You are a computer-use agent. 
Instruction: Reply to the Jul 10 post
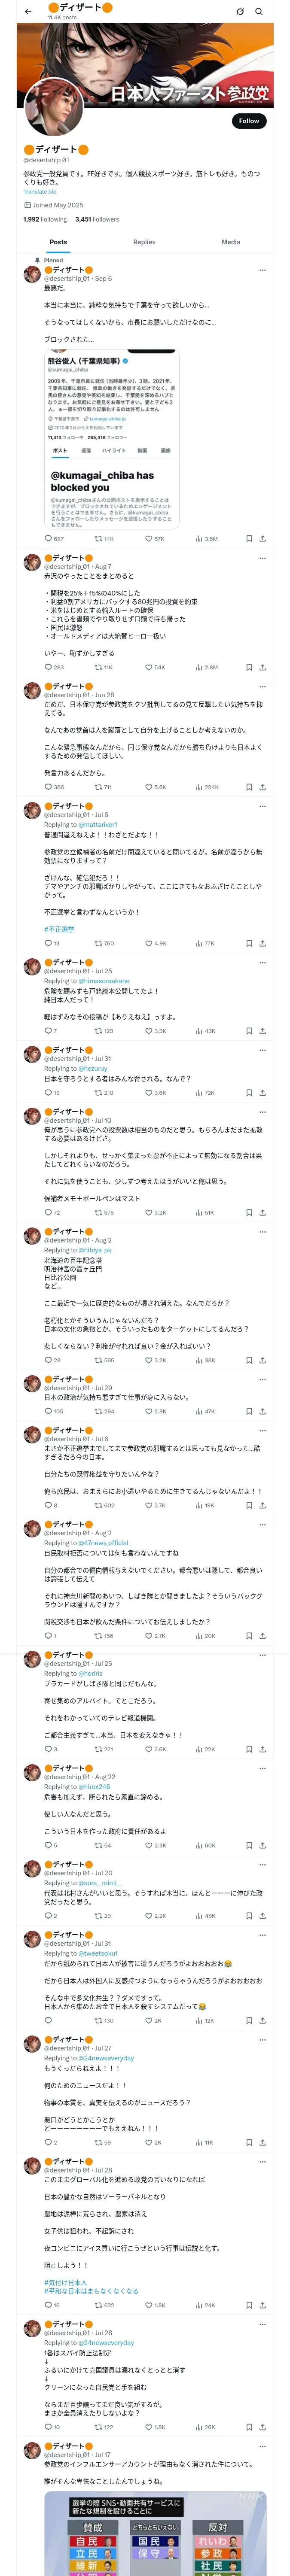click(48, 1212)
